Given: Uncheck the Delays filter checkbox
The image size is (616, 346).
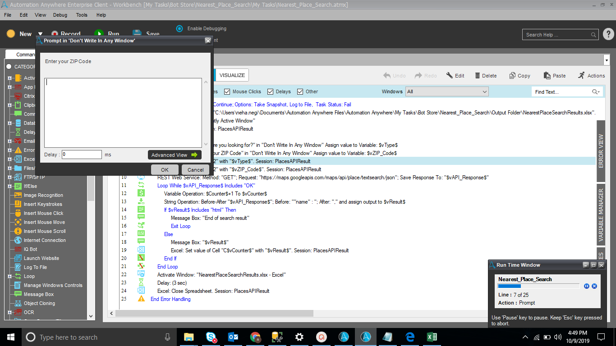Looking at the screenshot, I should [270, 91].
